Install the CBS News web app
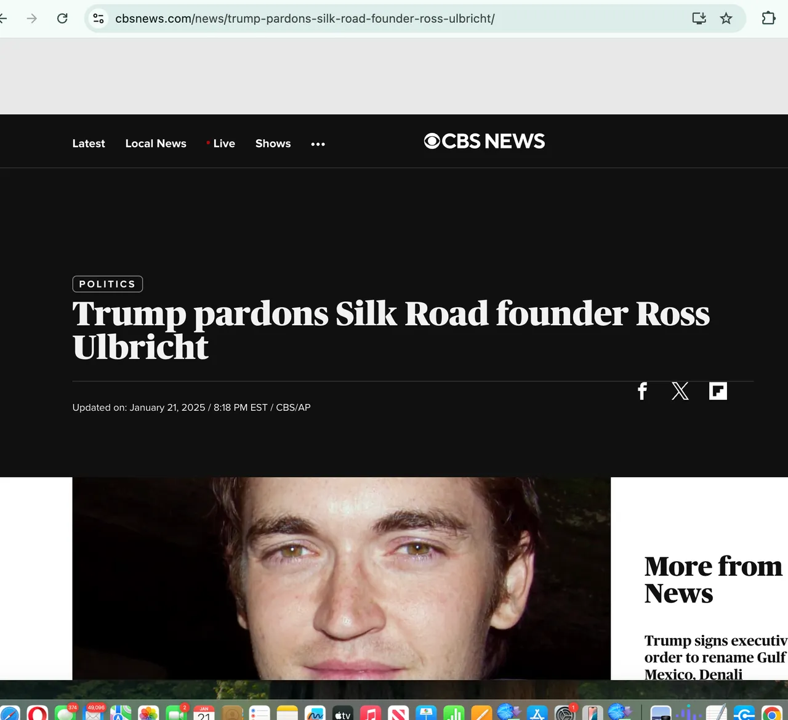788x720 pixels. (699, 18)
